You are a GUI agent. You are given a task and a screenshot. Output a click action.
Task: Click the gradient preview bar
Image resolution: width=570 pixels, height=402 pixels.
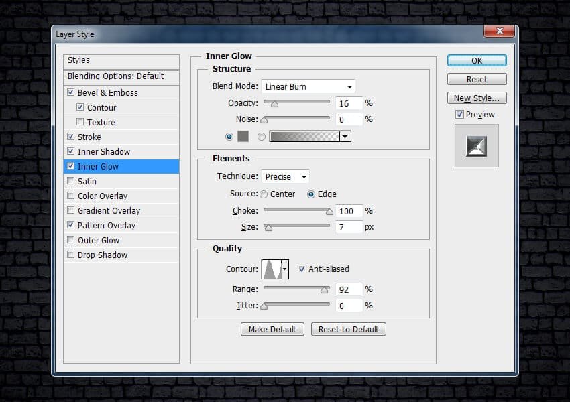[x=304, y=137]
